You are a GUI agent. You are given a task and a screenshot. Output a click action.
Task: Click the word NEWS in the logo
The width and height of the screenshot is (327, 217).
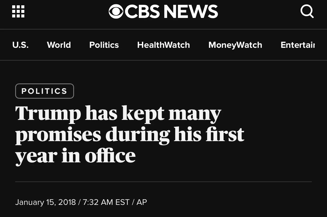pos(191,12)
